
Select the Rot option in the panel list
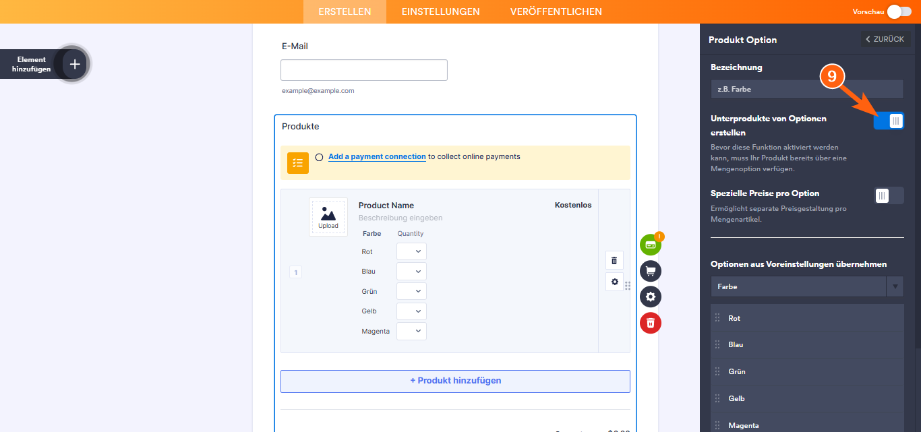(807, 318)
